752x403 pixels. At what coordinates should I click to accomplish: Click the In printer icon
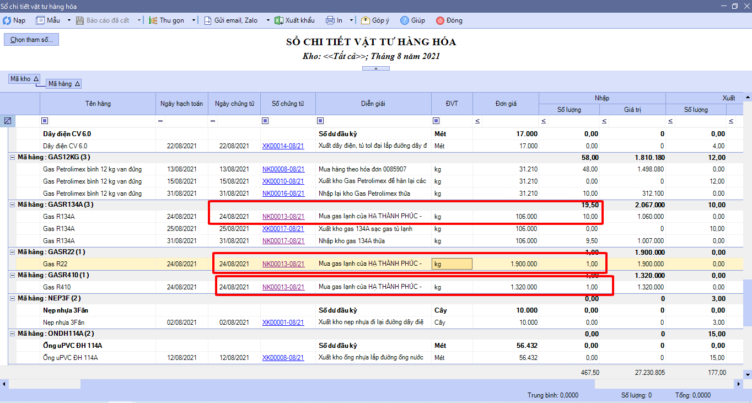tap(330, 20)
